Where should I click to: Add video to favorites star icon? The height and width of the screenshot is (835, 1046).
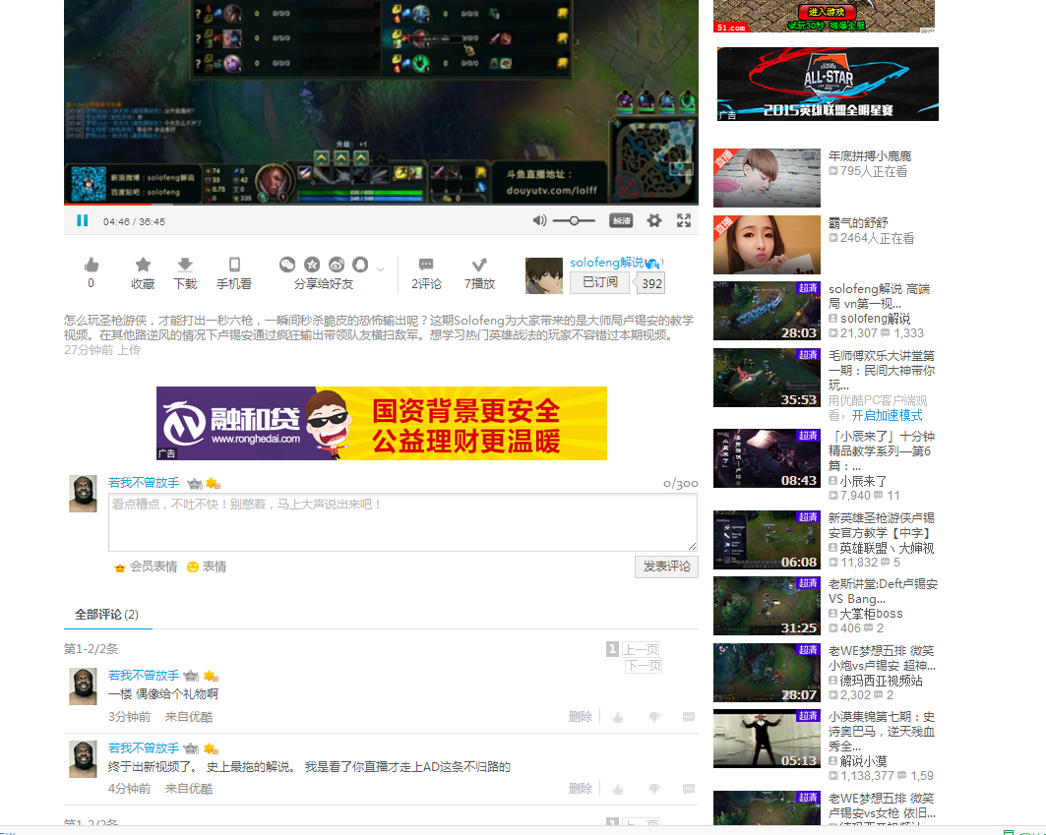click(143, 265)
